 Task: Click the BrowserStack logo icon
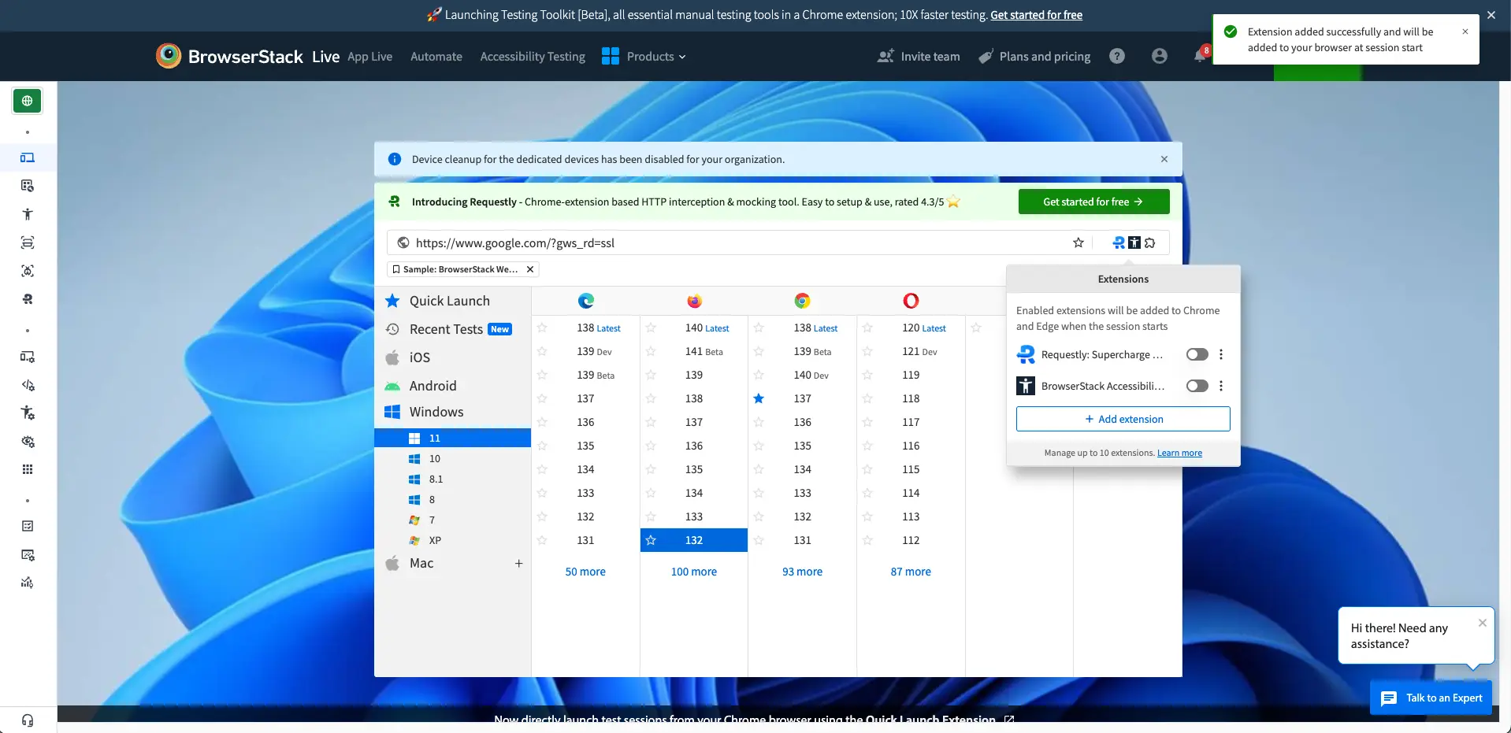click(x=168, y=56)
